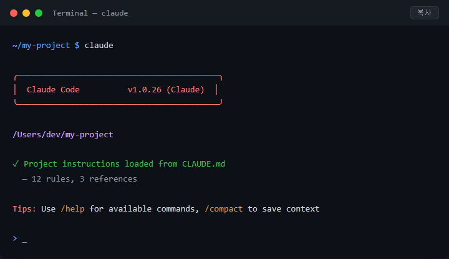Screen dimensions: 449x259
Task: Click the v1.0.26 (Claude) version text
Action: click(166, 90)
